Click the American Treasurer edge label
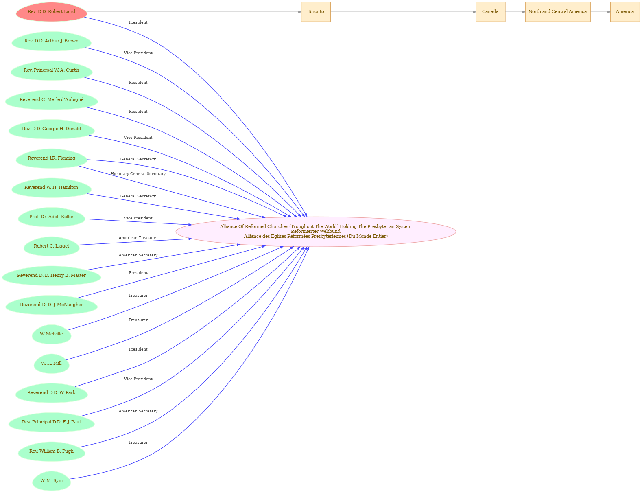Image resolution: width=642 pixels, height=493 pixels. pos(138,238)
